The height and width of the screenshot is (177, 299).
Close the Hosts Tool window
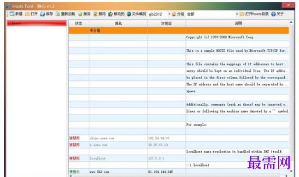pyautogui.click(x=288, y=5)
